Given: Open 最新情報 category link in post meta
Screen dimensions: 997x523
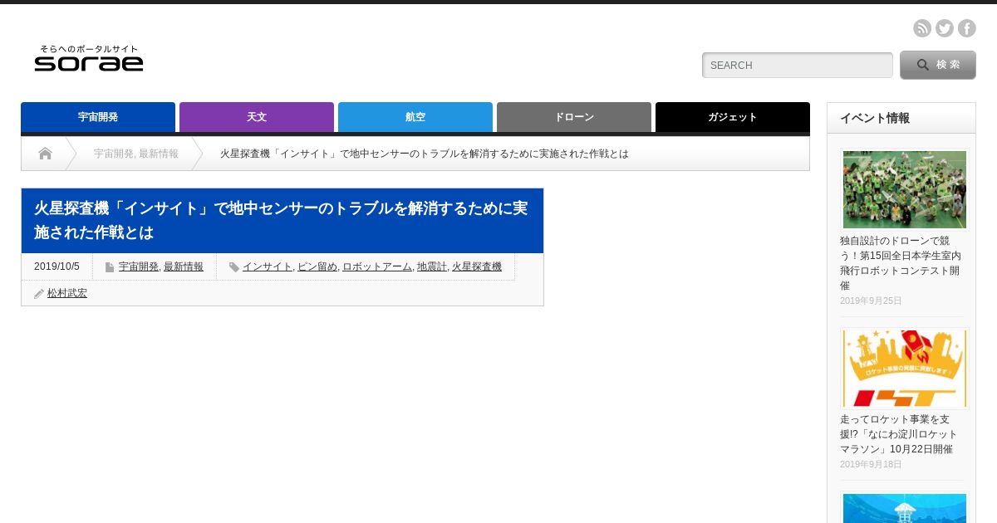Looking at the screenshot, I should pos(184,266).
